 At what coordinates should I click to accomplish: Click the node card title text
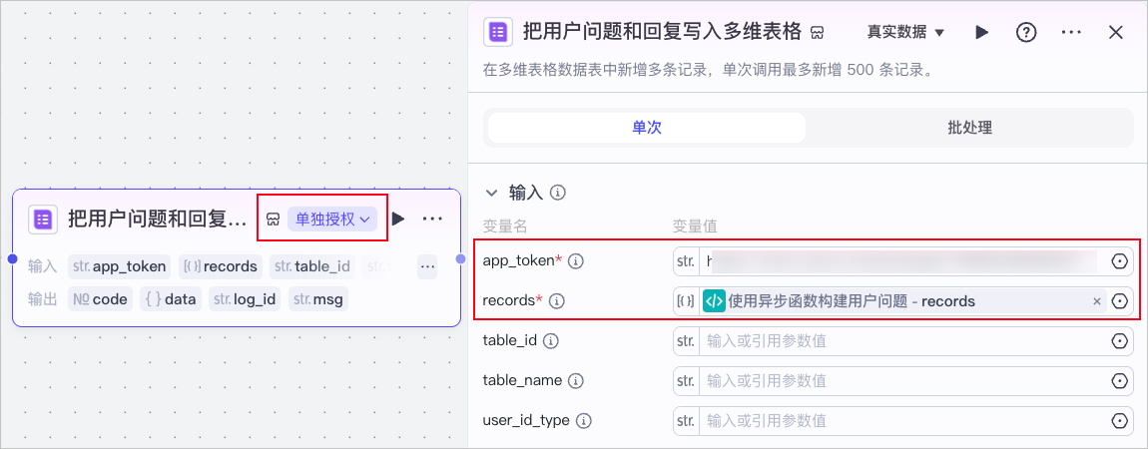point(158,219)
